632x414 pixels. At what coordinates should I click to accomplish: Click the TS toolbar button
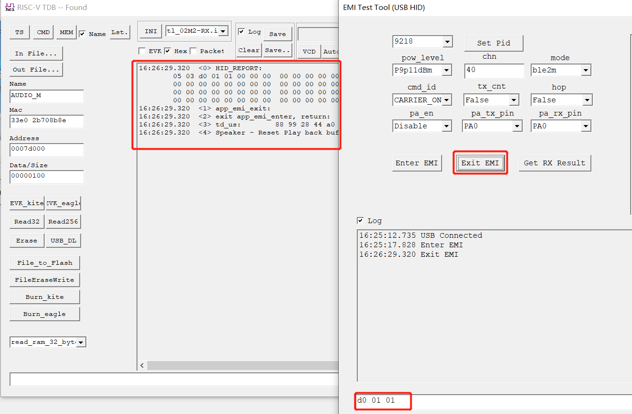point(19,32)
